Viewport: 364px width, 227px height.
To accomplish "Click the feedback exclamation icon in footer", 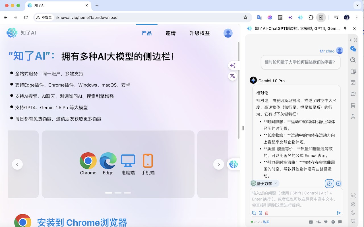I will (340, 222).
